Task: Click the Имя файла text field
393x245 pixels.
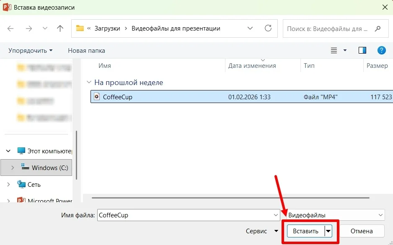Action: (186, 215)
